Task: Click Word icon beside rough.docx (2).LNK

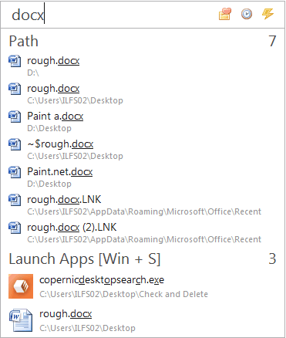Action: click(15, 228)
